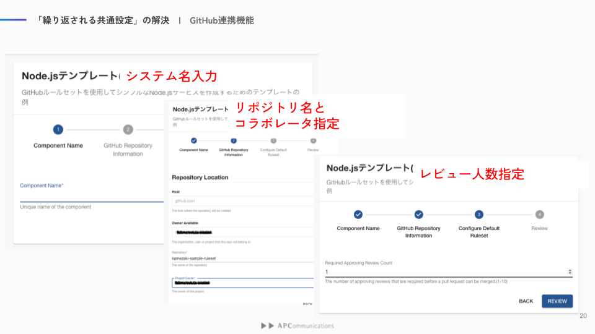Image resolution: width=595 pixels, height=334 pixels.
Task: Click the review count spinner arrows
Action: (x=570, y=272)
